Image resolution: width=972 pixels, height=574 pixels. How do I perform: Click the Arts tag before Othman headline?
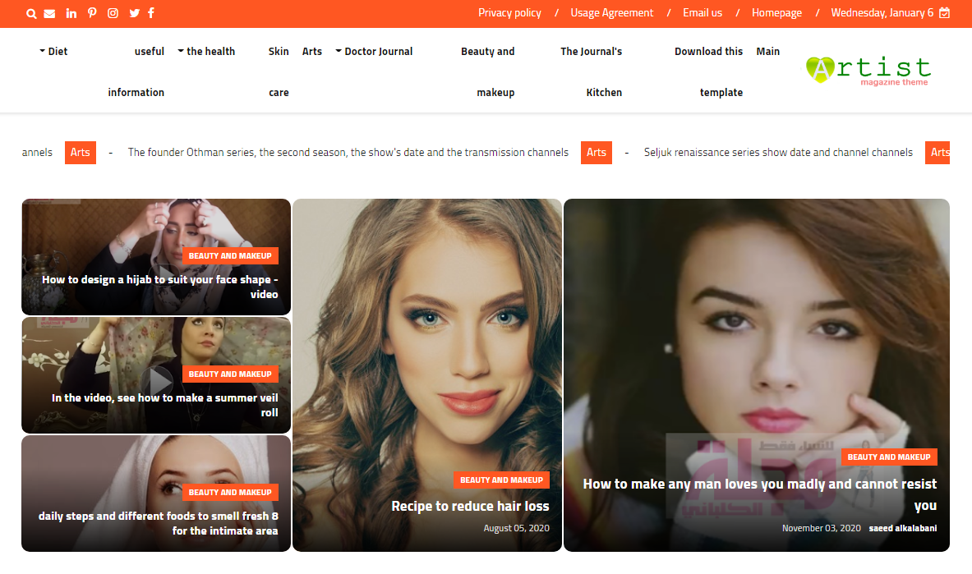[81, 153]
